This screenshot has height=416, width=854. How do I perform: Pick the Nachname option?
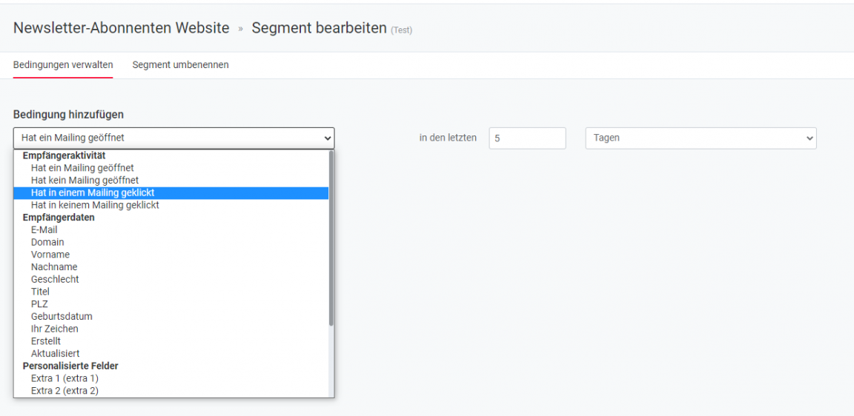(54, 267)
